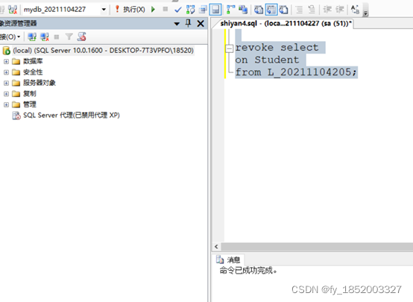Viewport: 413px width, 302px height.
Task: Click the green Debug play arrow
Action: click(x=153, y=10)
